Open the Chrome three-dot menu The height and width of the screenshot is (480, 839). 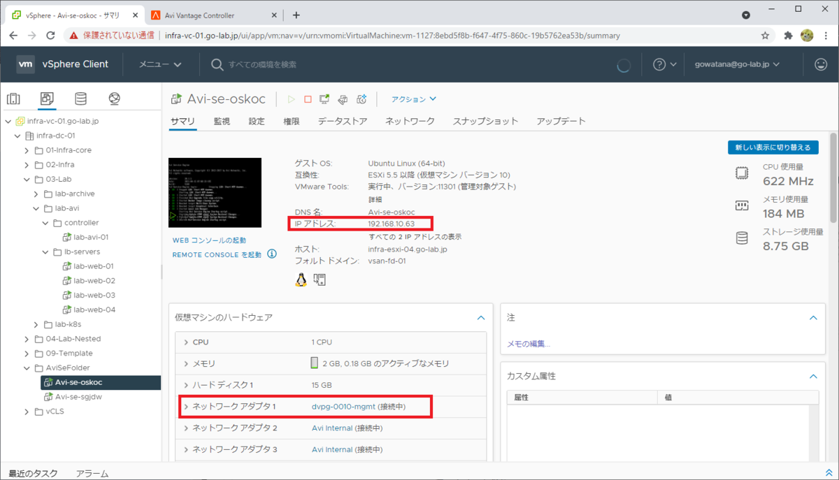(x=826, y=35)
